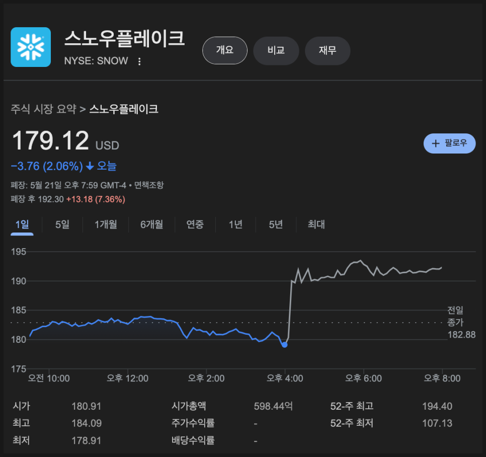Click the 면책조항 disclaimer link
The width and height of the screenshot is (486, 457).
click(149, 185)
